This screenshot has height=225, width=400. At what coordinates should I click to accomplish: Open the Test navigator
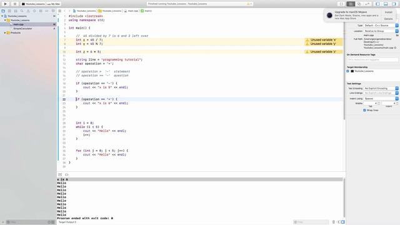(34, 11)
